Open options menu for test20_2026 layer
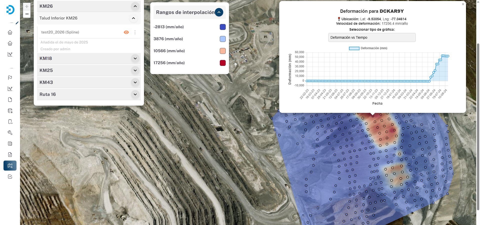 click(135, 32)
